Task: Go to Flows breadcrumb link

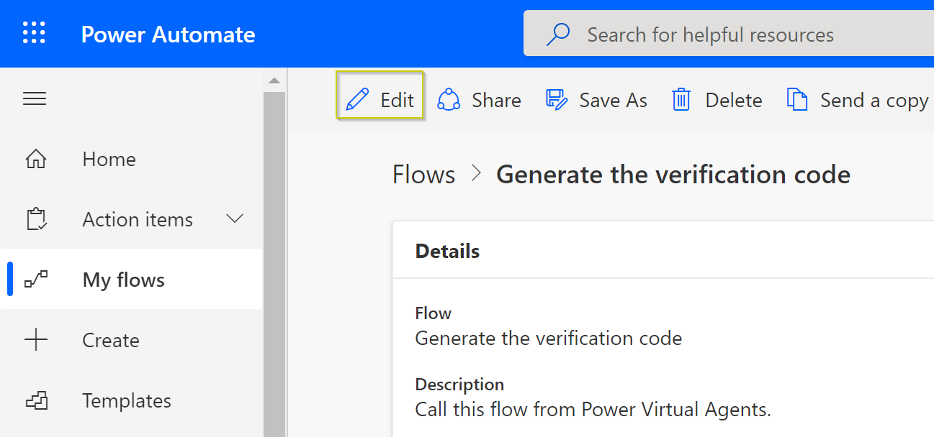Action: (423, 175)
